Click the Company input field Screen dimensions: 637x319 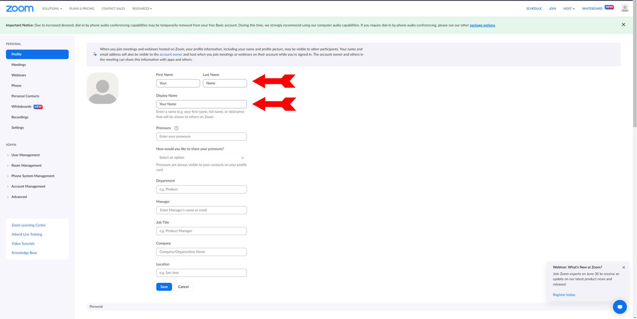pos(201,252)
